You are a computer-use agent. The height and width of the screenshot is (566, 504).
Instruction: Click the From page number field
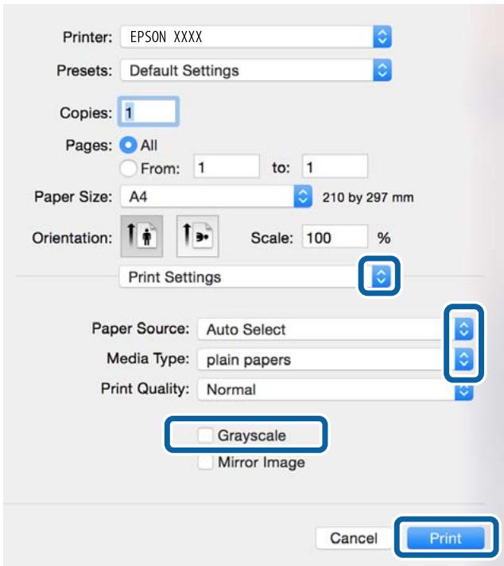tap(227, 166)
